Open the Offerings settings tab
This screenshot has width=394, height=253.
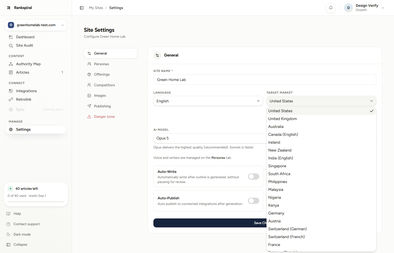tap(111, 74)
